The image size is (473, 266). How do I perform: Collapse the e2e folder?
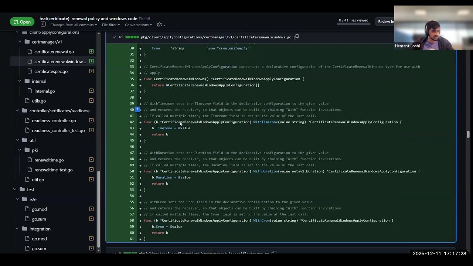(x=17, y=199)
